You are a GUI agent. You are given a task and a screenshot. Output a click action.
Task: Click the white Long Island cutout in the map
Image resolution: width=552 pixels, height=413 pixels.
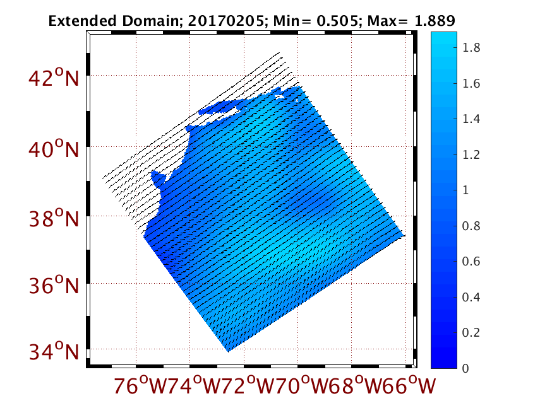tap(221, 115)
